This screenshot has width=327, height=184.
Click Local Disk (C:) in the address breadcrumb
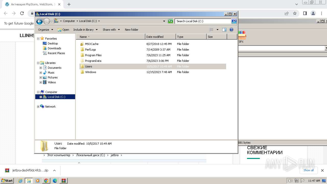(x=88, y=21)
